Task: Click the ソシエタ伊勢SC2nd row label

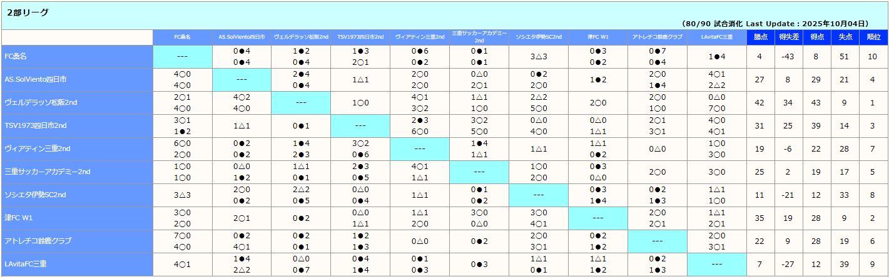Action: (35, 195)
